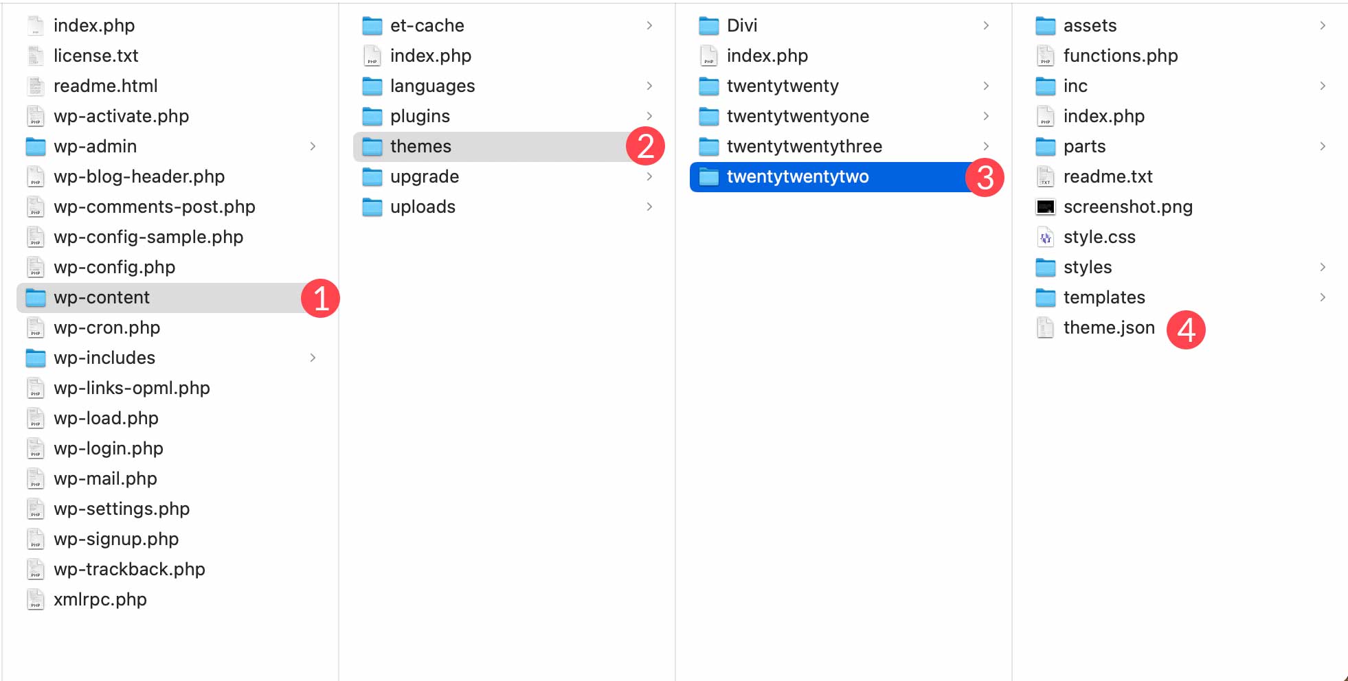Image resolution: width=1348 pixels, height=681 pixels.
Task: Click the style.css CSS file icon
Action: [1045, 237]
